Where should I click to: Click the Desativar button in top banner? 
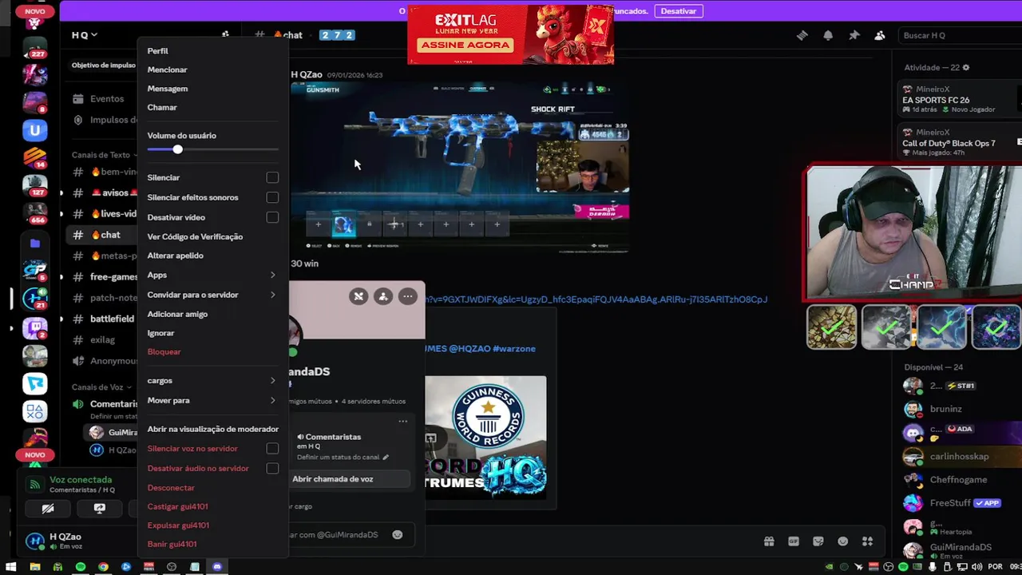(x=679, y=11)
